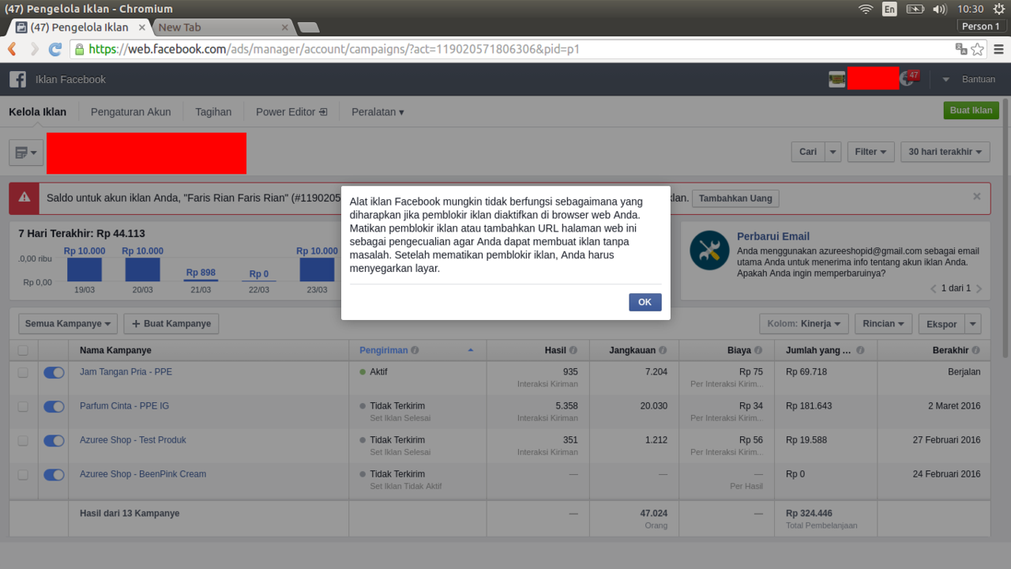Click the translate page icon

(x=960, y=49)
